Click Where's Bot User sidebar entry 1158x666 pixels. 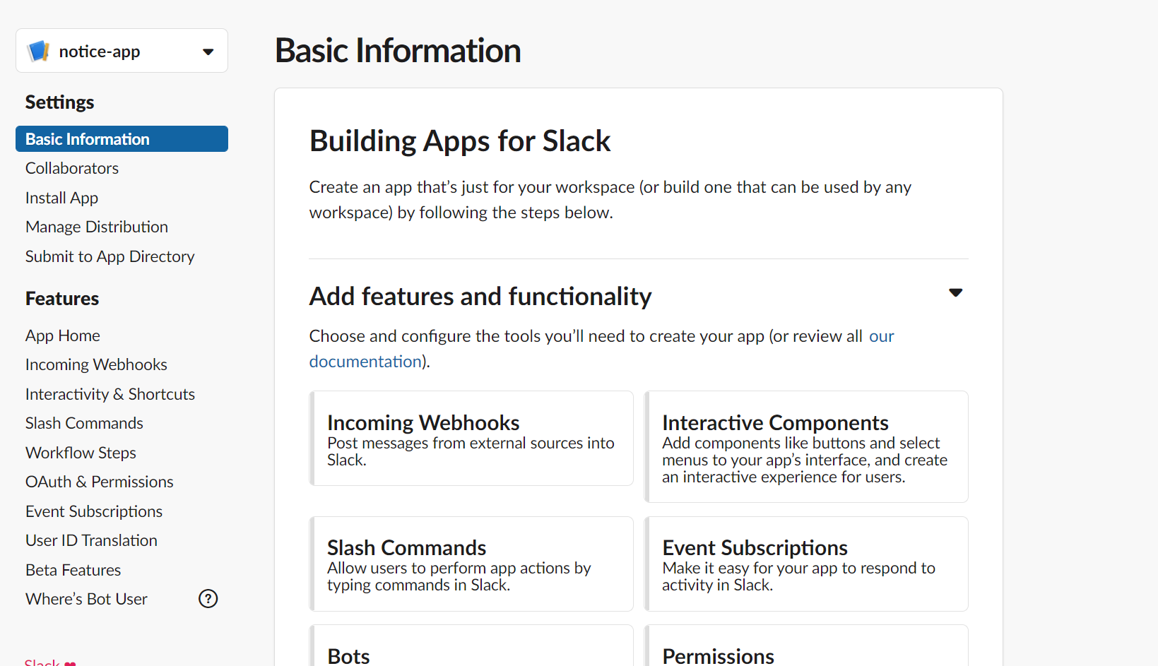pos(86,599)
